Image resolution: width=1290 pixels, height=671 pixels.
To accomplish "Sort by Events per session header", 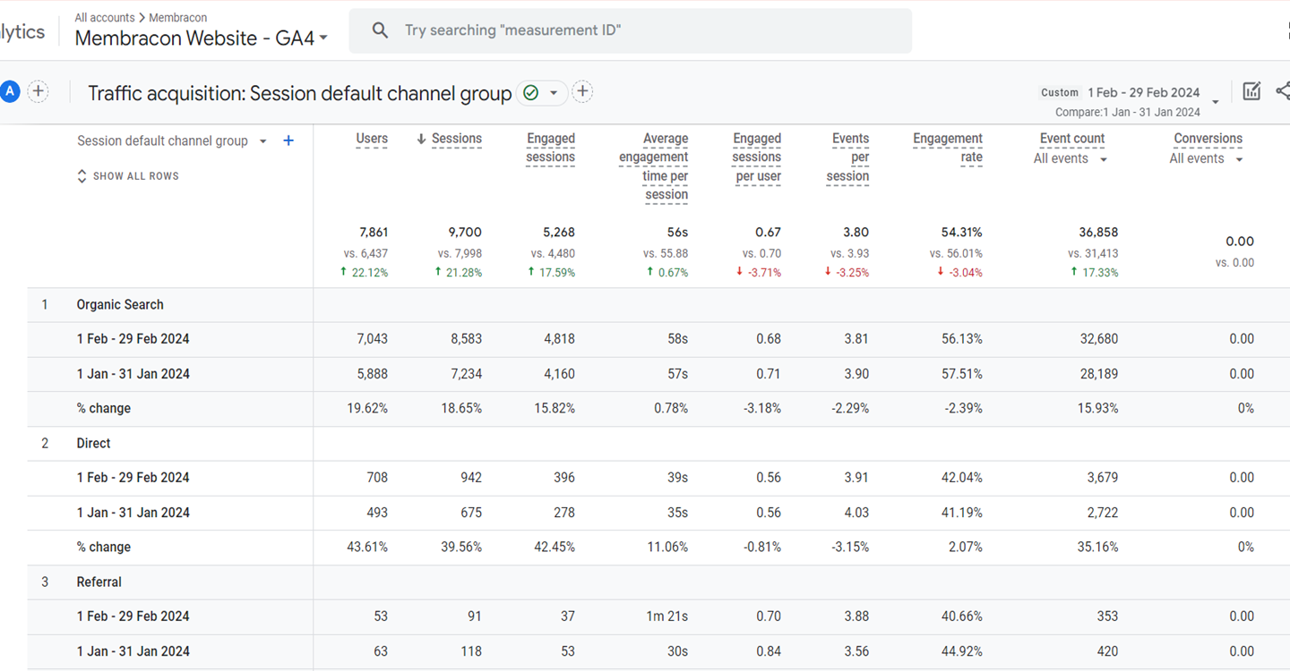I will (847, 157).
